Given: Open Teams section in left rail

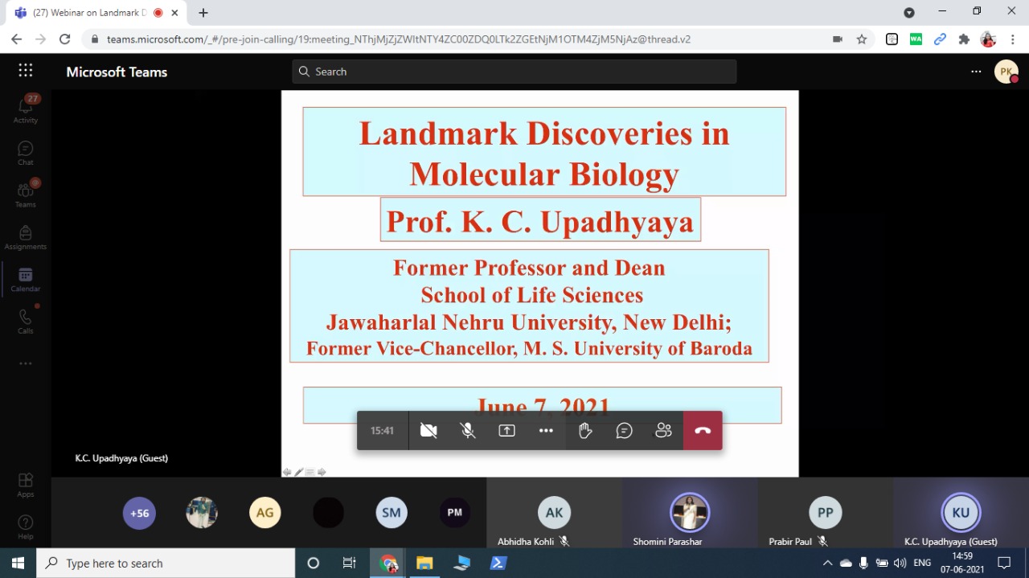Looking at the screenshot, I should coord(26,195).
